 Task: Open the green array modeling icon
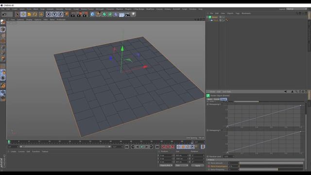(x=110, y=14)
